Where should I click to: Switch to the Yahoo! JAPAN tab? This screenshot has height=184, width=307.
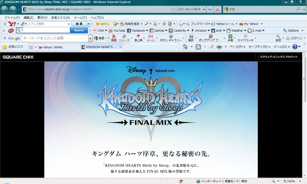(59, 47)
